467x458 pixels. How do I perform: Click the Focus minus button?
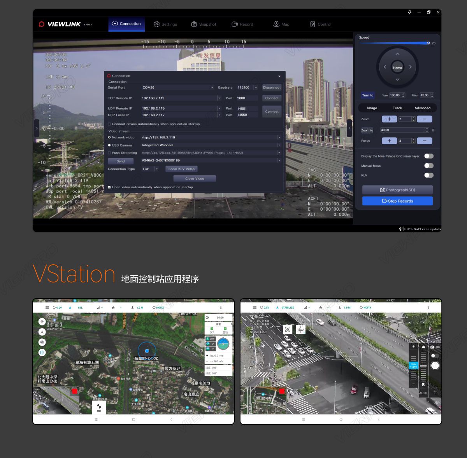(425, 141)
